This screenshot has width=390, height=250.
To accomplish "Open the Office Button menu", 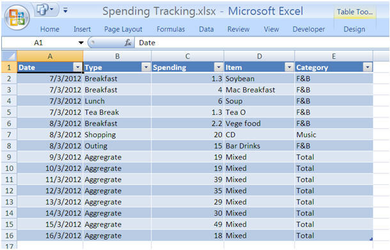I will click(17, 17).
